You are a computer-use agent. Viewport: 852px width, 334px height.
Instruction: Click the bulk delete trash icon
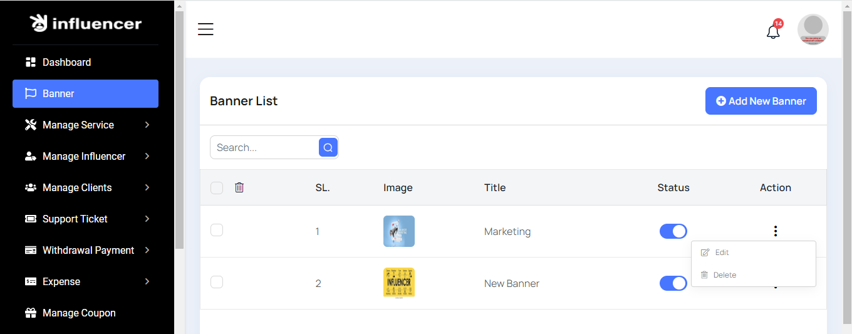[x=239, y=187]
